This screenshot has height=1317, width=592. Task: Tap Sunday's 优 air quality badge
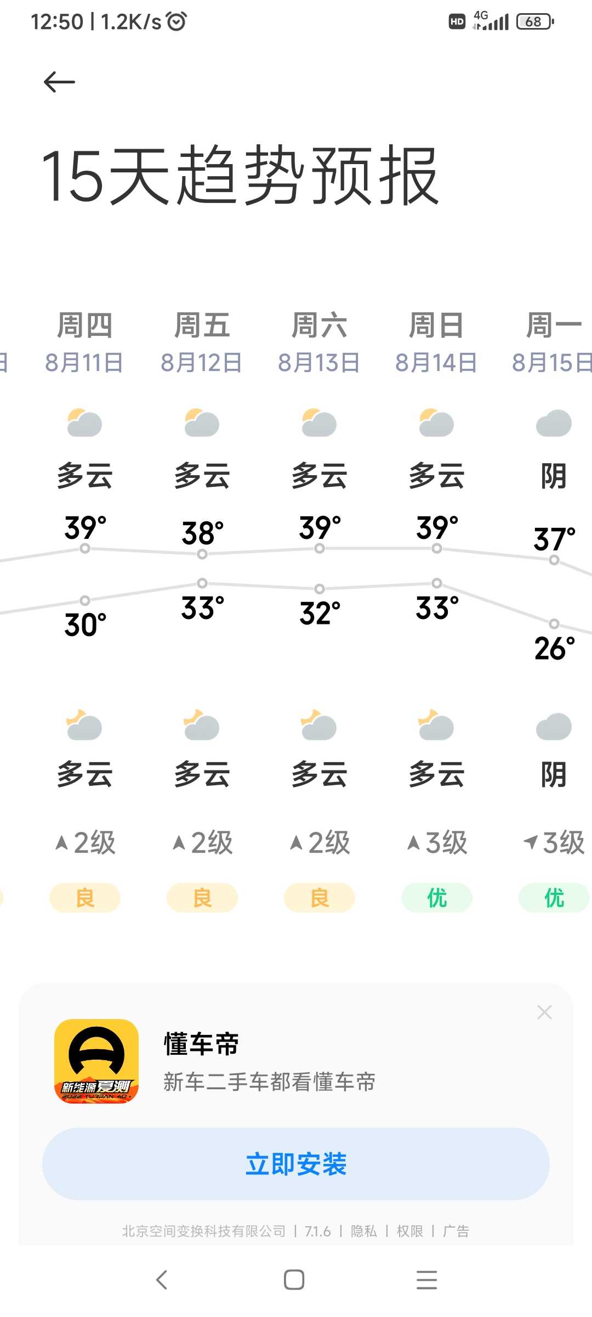click(x=437, y=898)
